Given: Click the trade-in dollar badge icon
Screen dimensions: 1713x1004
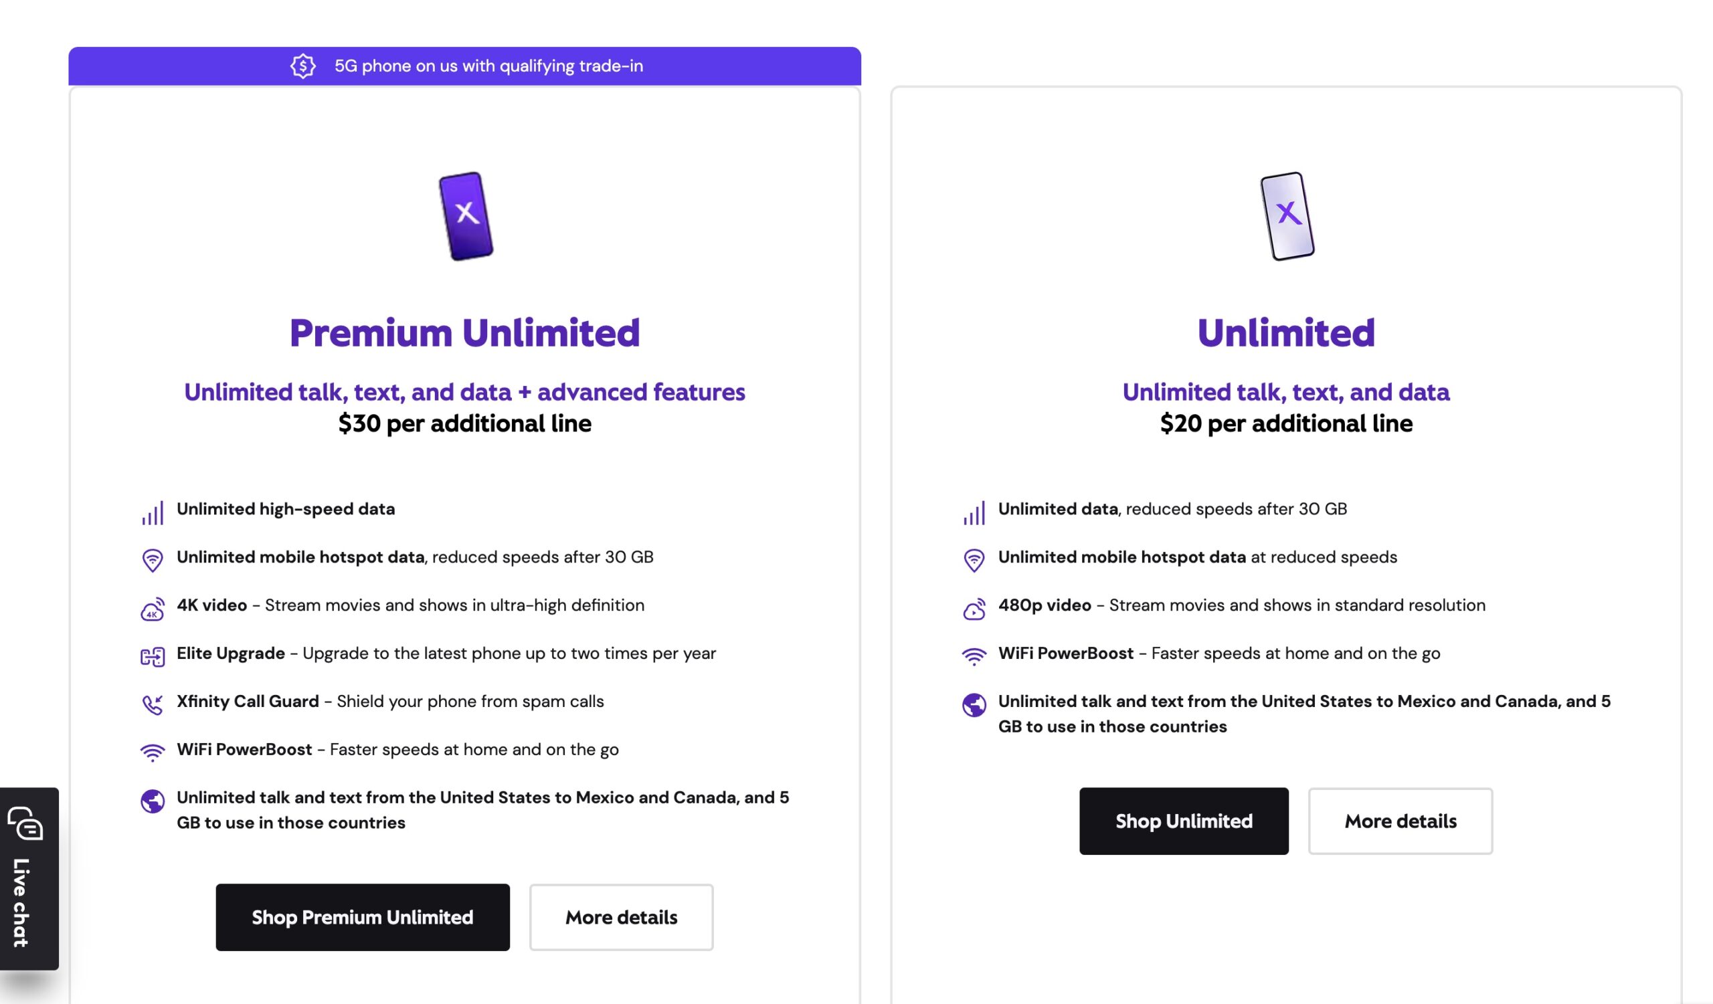Looking at the screenshot, I should coord(303,66).
